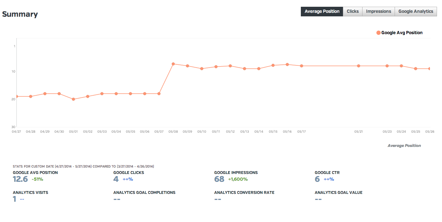The width and height of the screenshot is (442, 222).
Task: Click the Analytics Visits value 1
Action: (15, 199)
